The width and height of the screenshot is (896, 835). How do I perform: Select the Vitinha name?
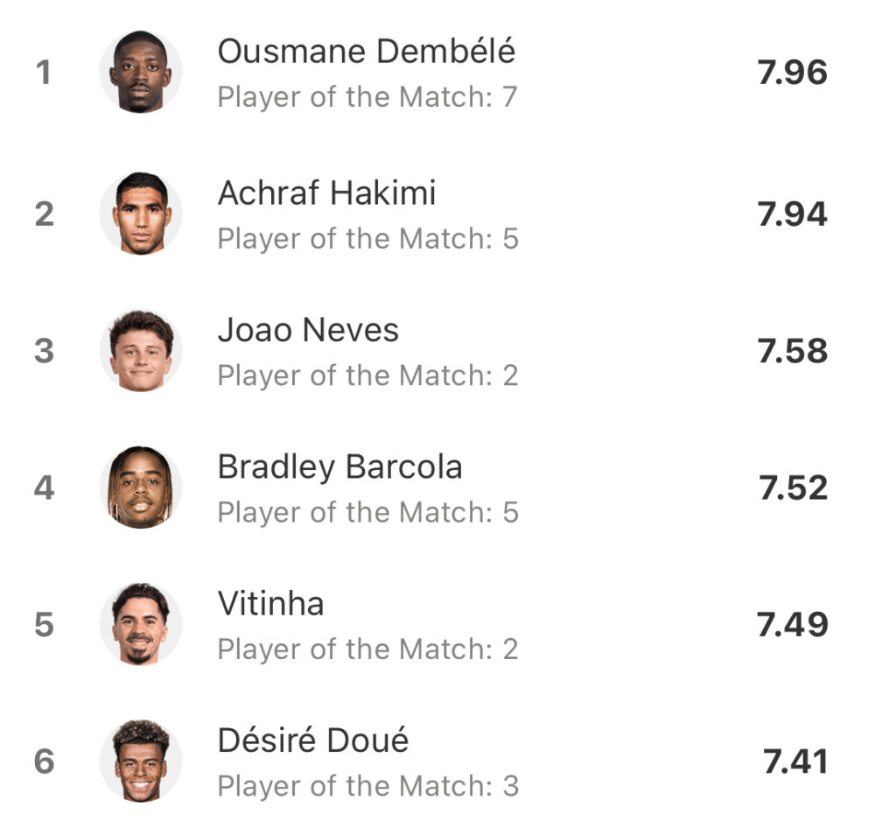[x=271, y=604]
